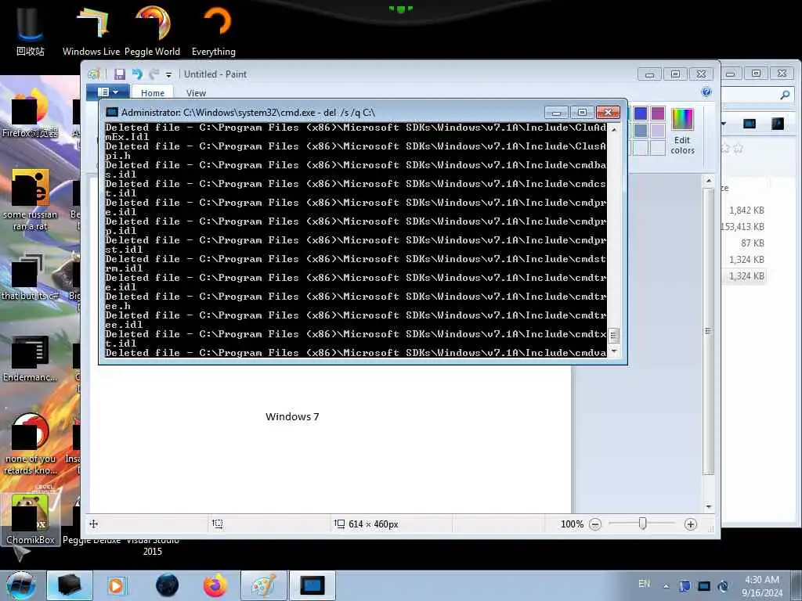
Task: Click the network tray icon
Action: [x=704, y=586]
